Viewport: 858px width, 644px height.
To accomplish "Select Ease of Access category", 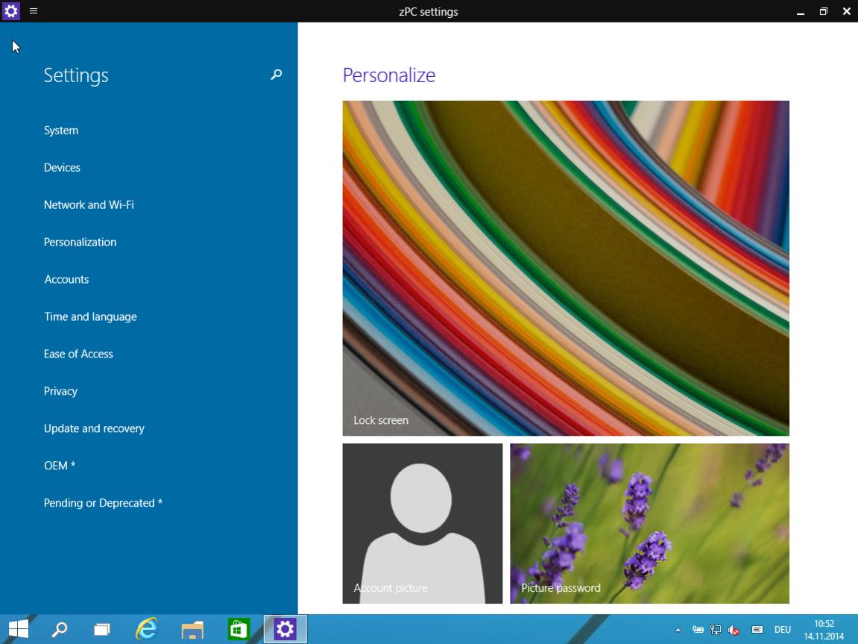I will [x=78, y=354].
